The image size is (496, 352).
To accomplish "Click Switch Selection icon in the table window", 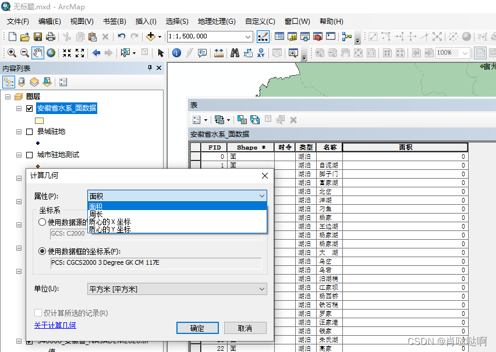I will [255, 119].
